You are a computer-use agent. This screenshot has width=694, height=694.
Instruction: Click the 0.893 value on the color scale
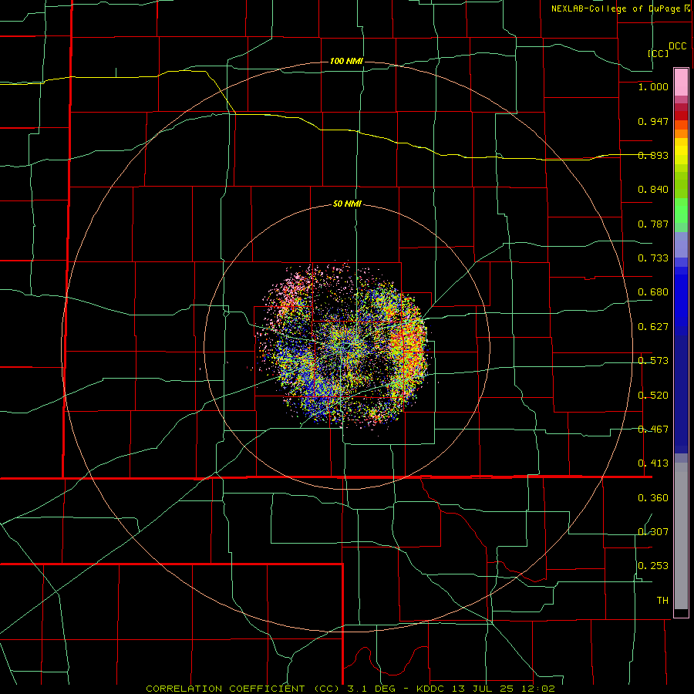pyautogui.click(x=653, y=155)
